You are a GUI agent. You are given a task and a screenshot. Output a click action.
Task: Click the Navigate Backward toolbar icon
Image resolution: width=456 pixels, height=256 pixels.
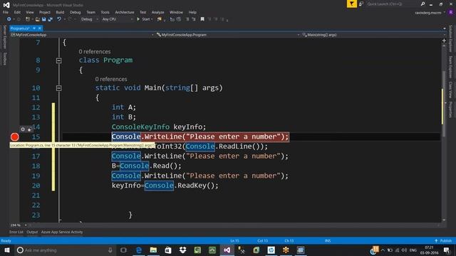[9, 19]
